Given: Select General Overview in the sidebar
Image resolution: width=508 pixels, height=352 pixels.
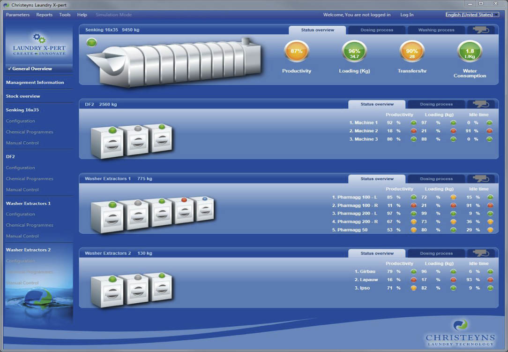Looking at the screenshot, I should coord(32,69).
